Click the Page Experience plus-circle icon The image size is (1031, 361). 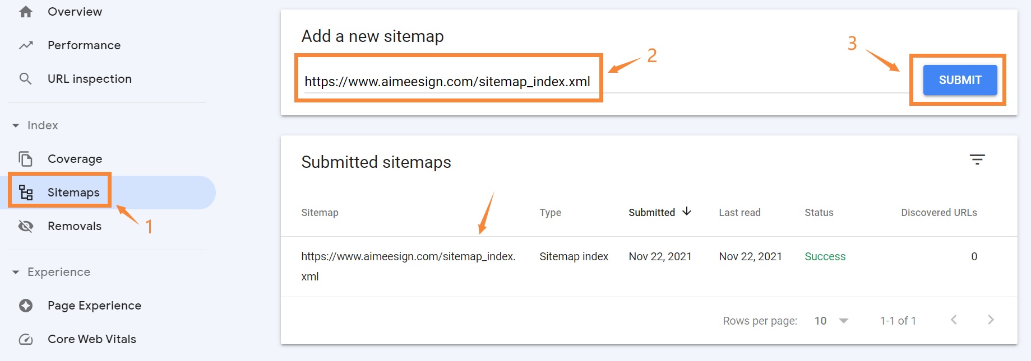point(26,306)
